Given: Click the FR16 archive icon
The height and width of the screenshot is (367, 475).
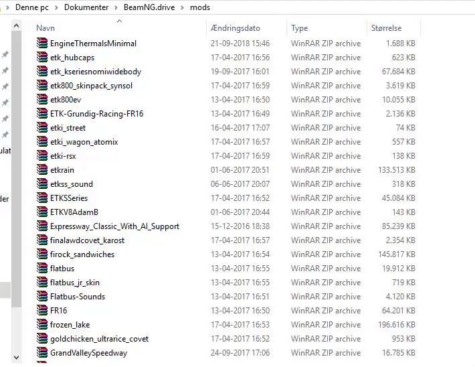Looking at the screenshot, I should pyautogui.click(x=42, y=310).
